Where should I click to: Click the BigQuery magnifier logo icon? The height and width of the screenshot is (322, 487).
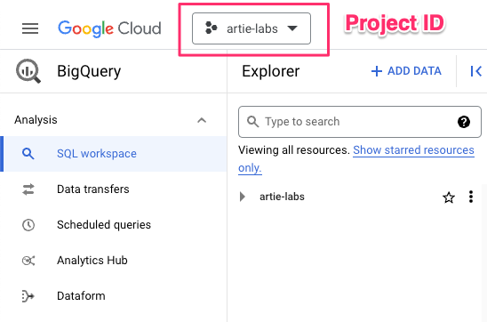[28, 71]
